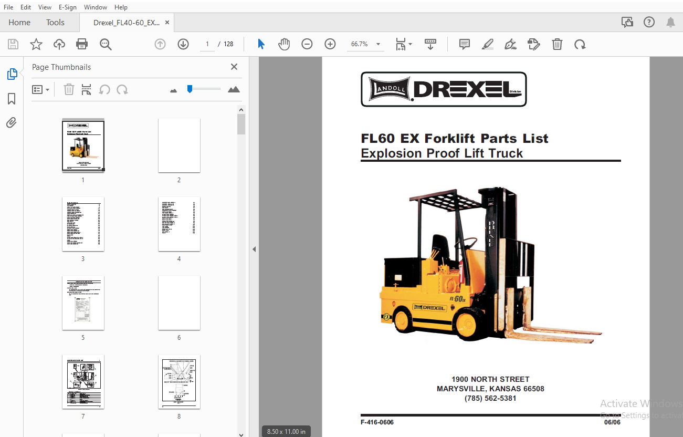
Task: Click the thumbnails panel scrollbar up arrow
Action: click(241, 110)
